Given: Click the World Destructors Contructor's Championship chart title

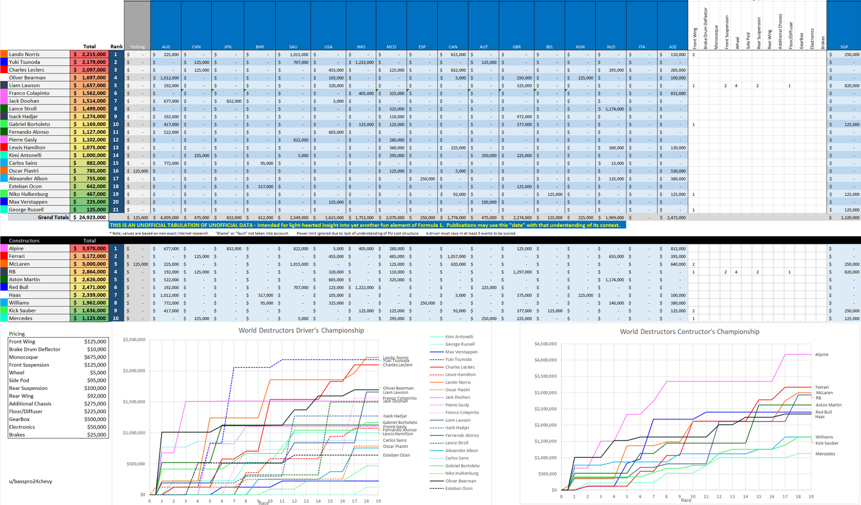Looking at the screenshot, I should coord(689,332).
